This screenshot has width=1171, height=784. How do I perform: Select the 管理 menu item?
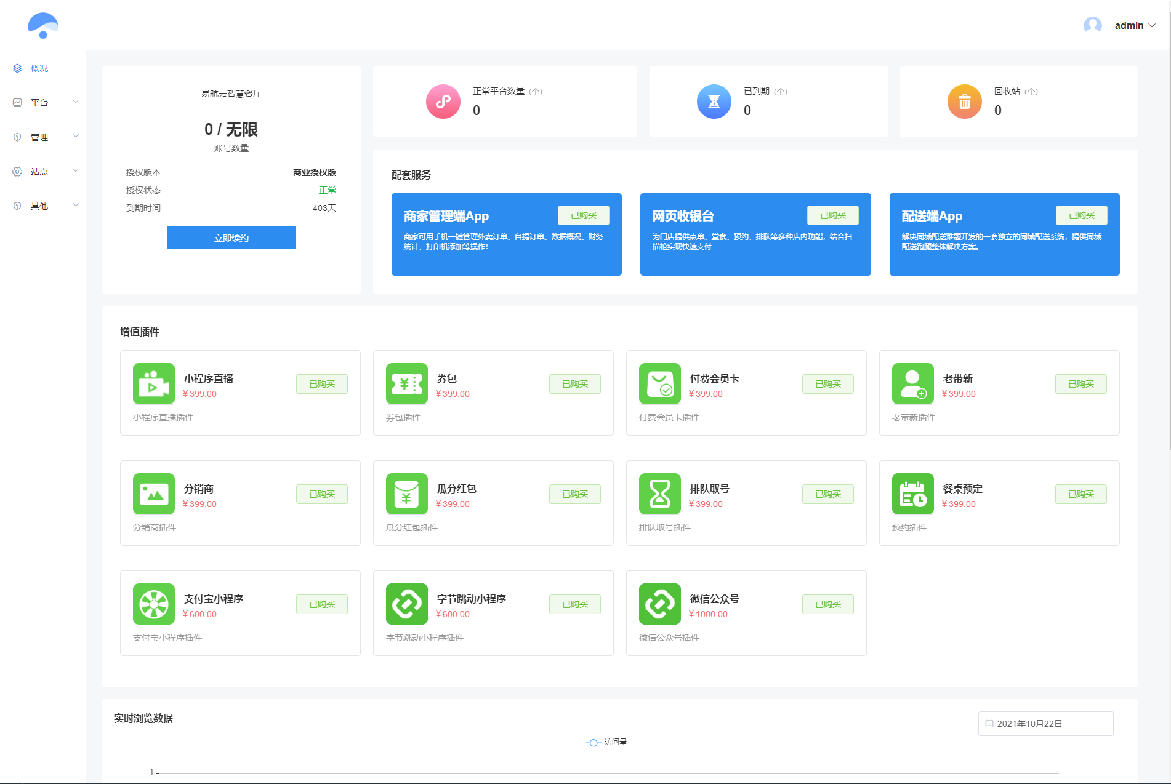[x=39, y=137]
